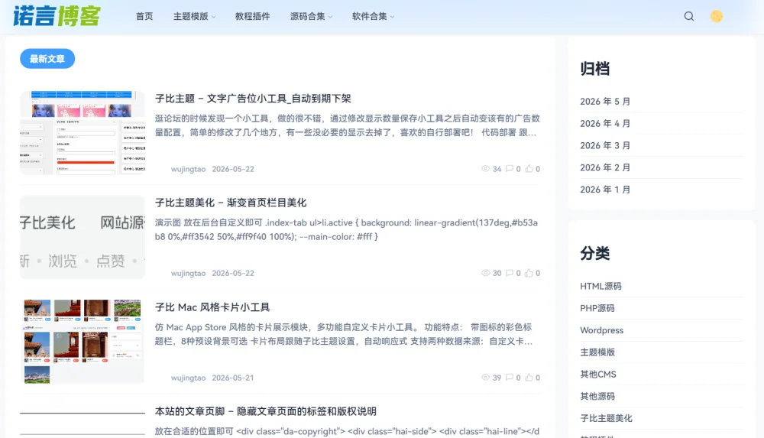Open the Wordpress category
This screenshot has width=764, height=438.
602,330
